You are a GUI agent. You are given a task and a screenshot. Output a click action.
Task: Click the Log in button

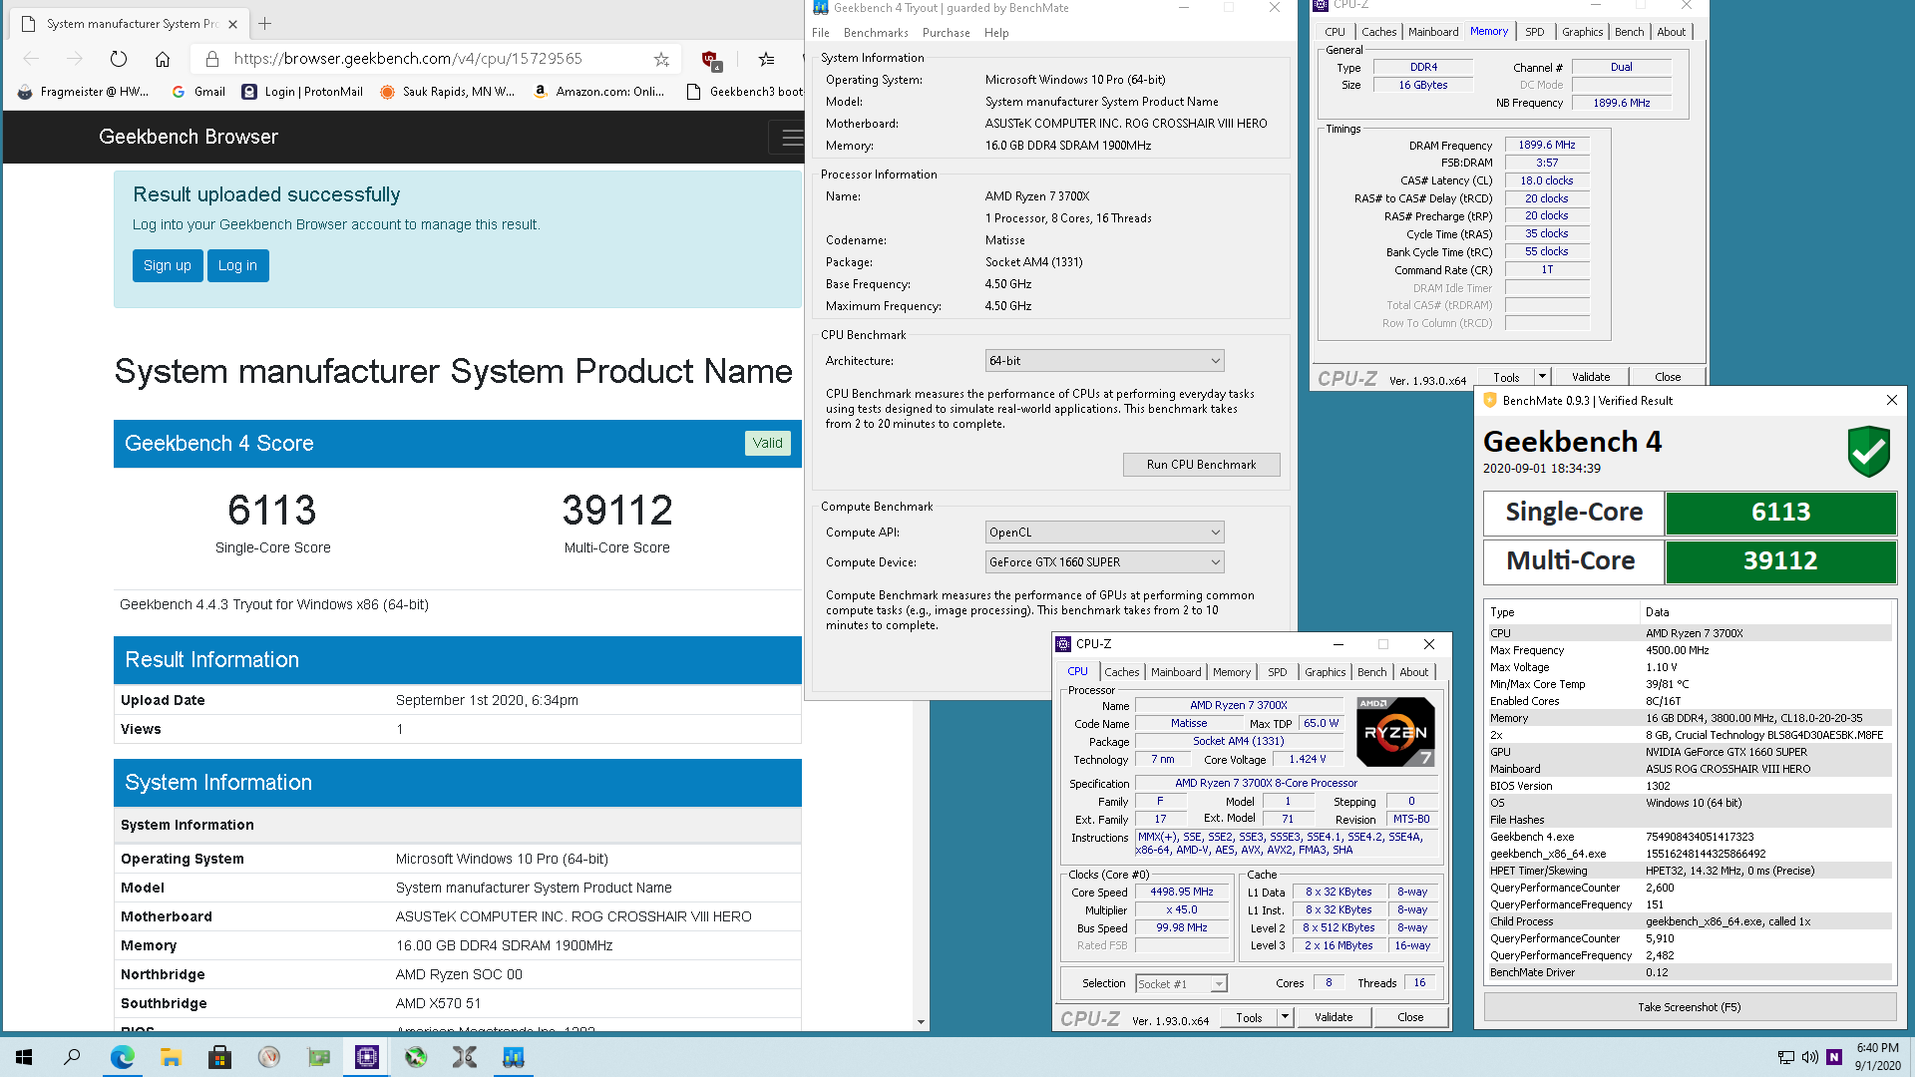[237, 265]
